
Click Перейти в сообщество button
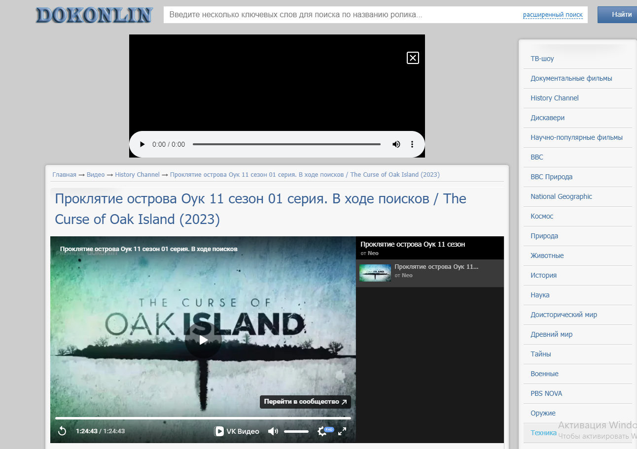coord(305,402)
